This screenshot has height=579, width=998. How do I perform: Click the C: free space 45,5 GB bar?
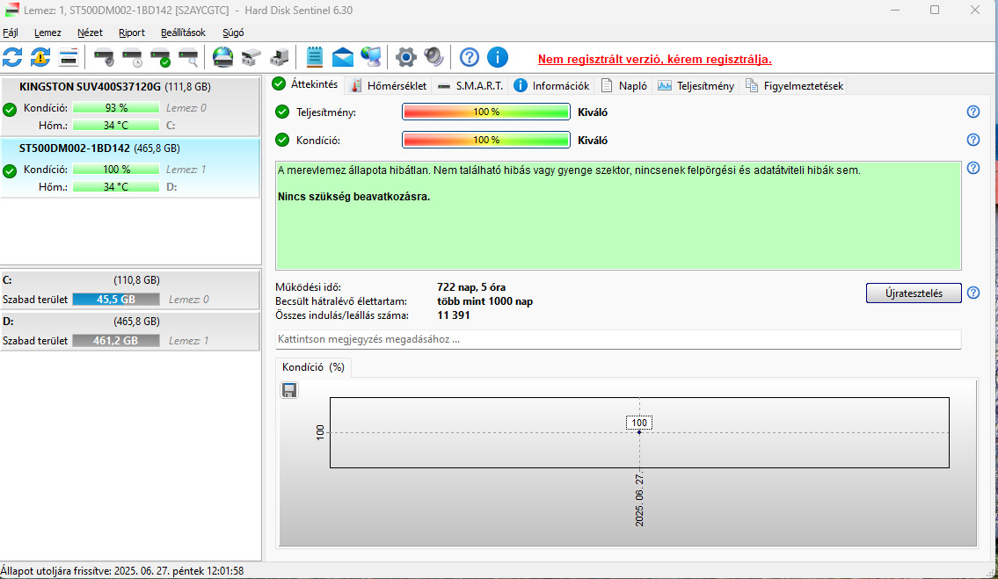click(116, 299)
